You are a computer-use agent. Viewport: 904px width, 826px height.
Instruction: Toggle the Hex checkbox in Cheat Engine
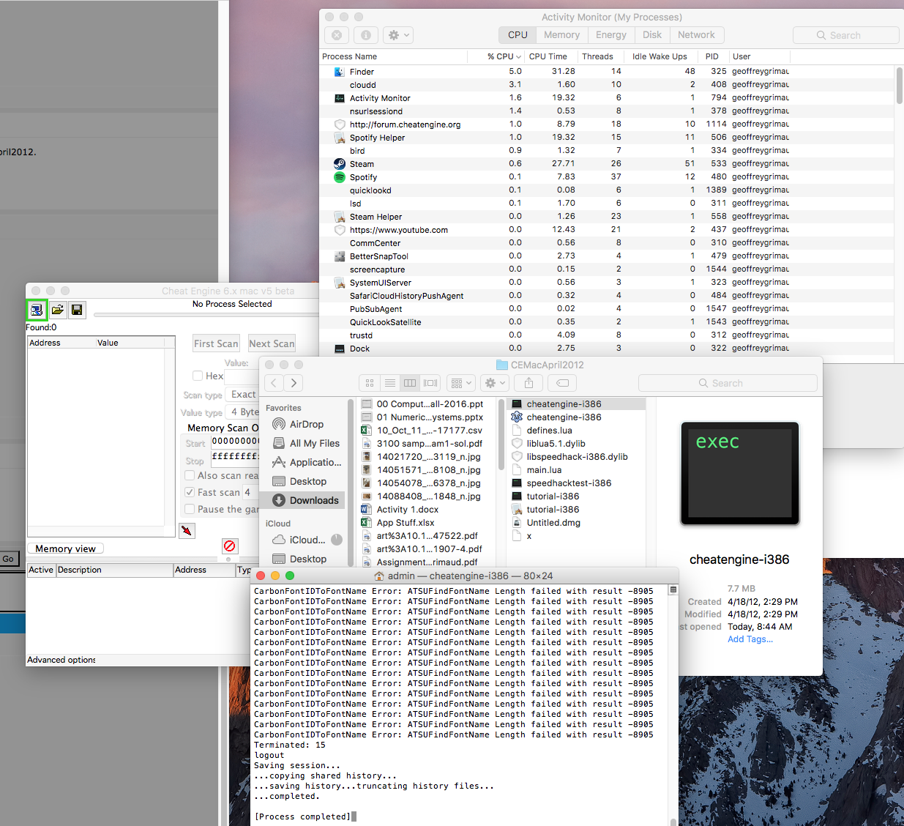click(x=198, y=376)
